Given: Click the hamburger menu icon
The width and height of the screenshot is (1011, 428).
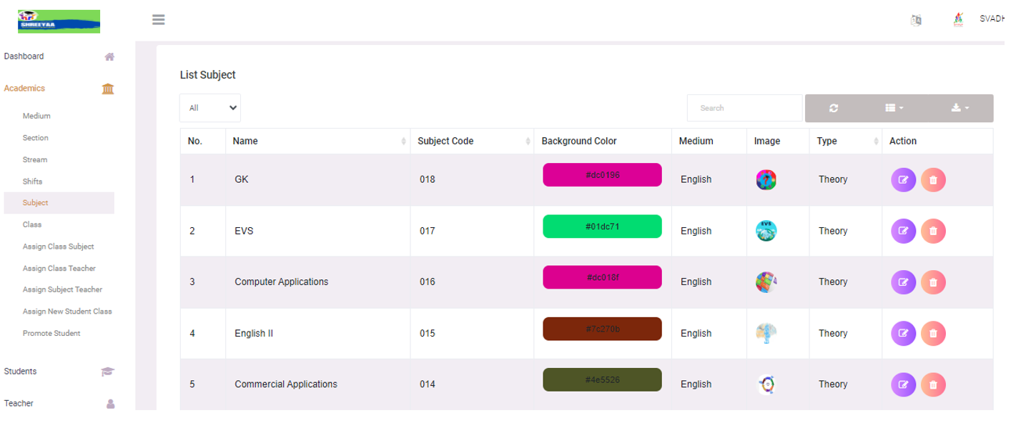Looking at the screenshot, I should click(159, 20).
